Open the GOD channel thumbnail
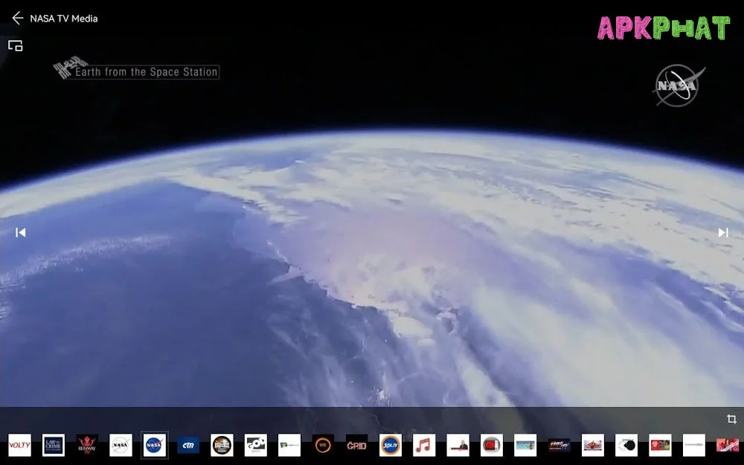Image resolution: width=744 pixels, height=465 pixels. tap(256, 445)
